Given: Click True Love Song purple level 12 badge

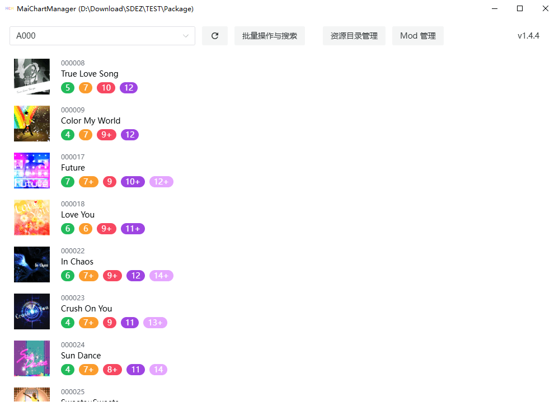Looking at the screenshot, I should (129, 88).
